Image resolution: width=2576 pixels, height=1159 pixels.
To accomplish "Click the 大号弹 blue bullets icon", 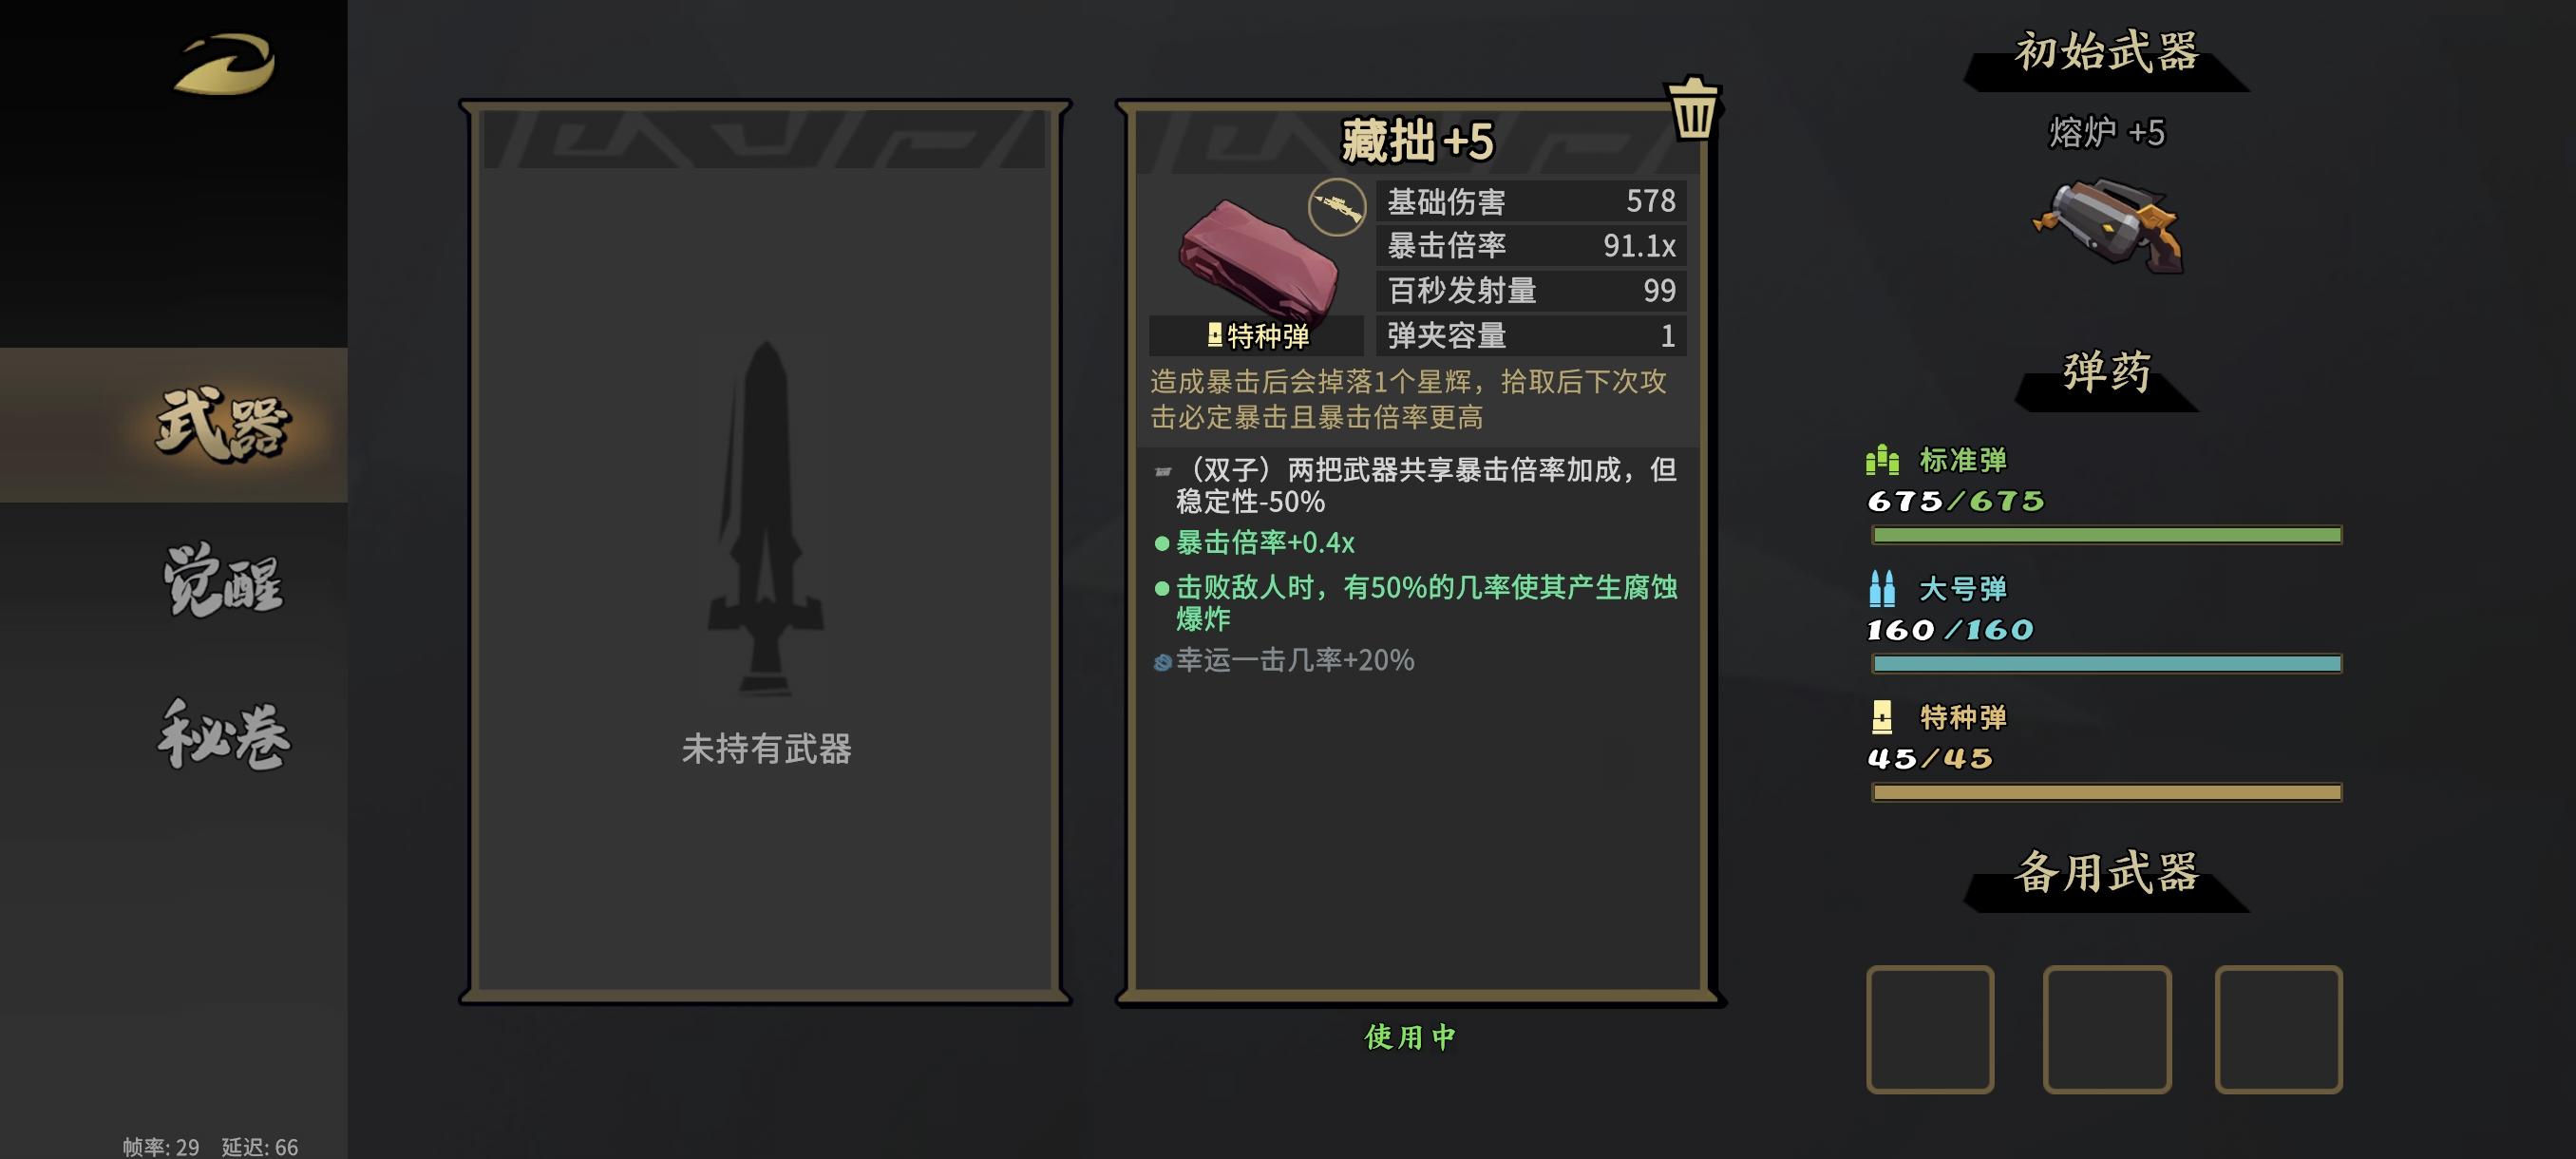I will [1882, 588].
